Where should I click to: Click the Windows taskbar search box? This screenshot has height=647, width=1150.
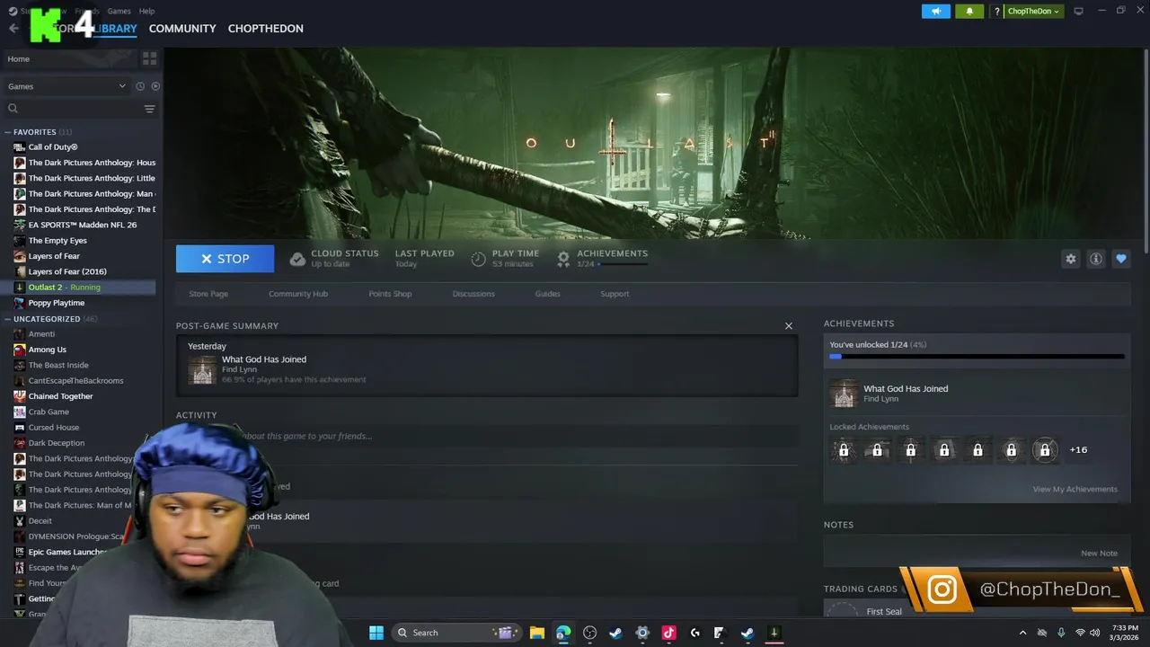[456, 633]
